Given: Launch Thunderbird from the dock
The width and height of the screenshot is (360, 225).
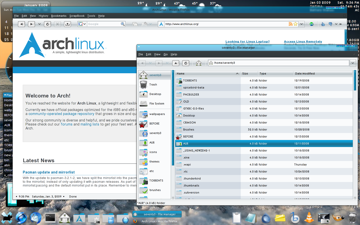Looking at the screenshot, I should (36, 217).
